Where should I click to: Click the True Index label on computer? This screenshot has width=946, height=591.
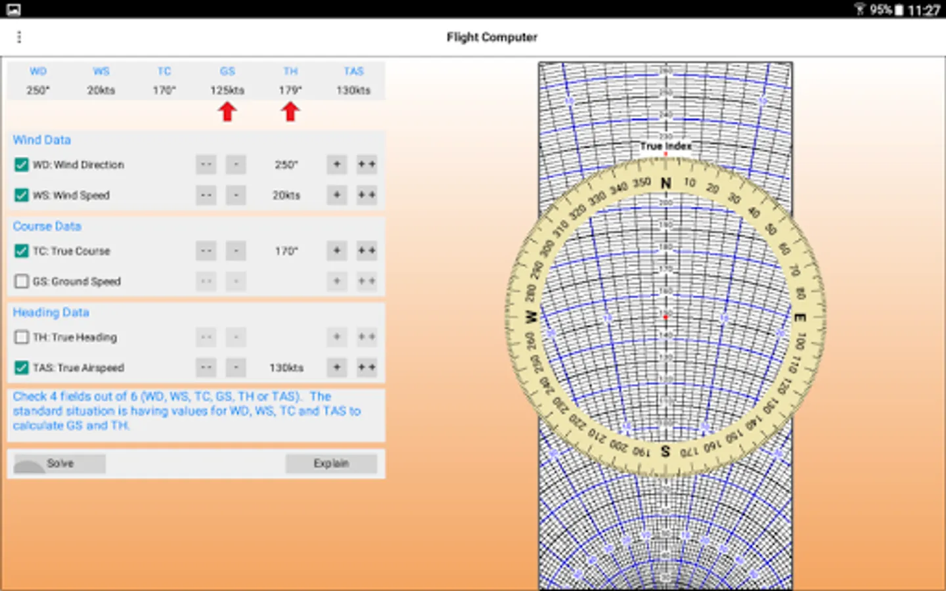tap(665, 146)
